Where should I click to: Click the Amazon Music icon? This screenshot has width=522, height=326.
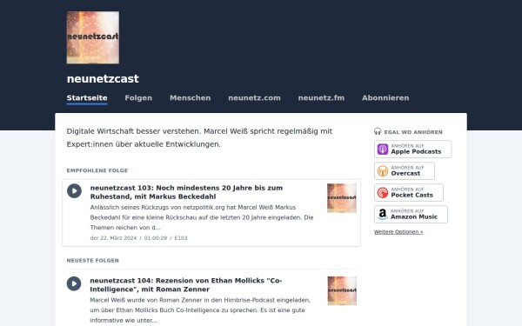[383, 214]
